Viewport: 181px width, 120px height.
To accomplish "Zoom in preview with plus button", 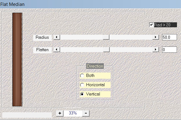I will click(60, 113).
